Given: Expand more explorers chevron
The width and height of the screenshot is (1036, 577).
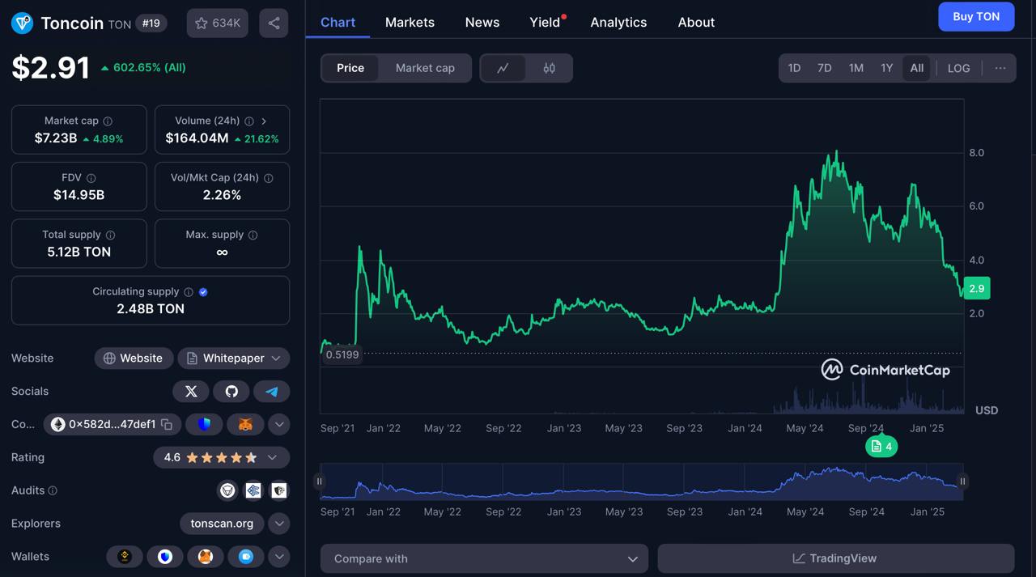Looking at the screenshot, I should 279,524.
